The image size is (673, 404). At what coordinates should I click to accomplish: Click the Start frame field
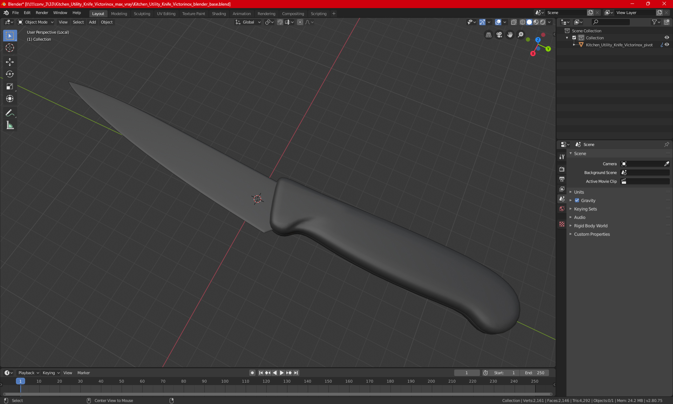(x=504, y=373)
